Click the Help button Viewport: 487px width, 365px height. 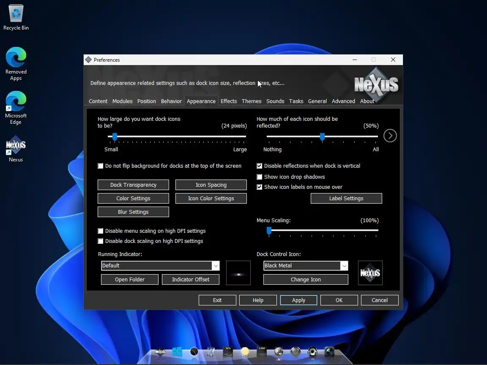click(258, 300)
